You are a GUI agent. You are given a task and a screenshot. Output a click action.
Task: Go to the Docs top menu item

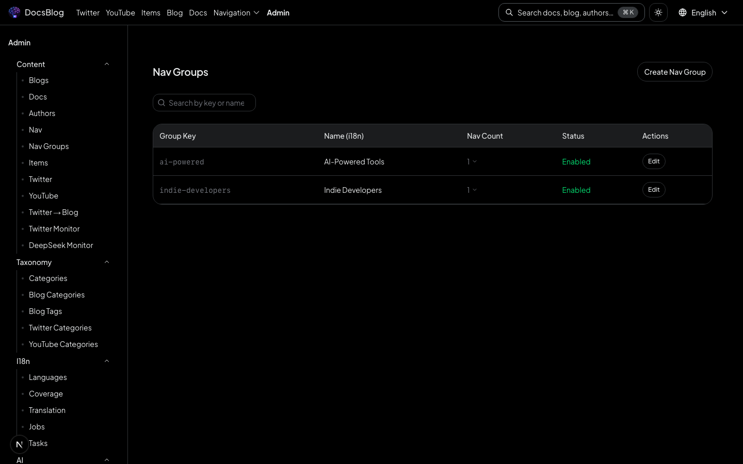click(x=198, y=12)
